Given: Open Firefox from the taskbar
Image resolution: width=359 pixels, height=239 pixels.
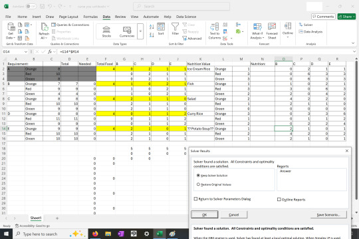Looking at the screenshot, I should 95,234.
